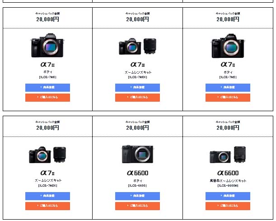
Task: Click the α7 III logo above ILCE-7M3
Action: pos(47,65)
